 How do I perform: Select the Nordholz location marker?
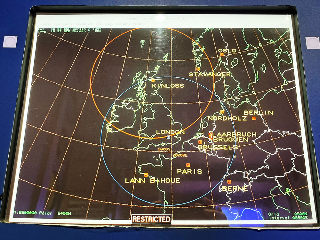click(x=222, y=112)
